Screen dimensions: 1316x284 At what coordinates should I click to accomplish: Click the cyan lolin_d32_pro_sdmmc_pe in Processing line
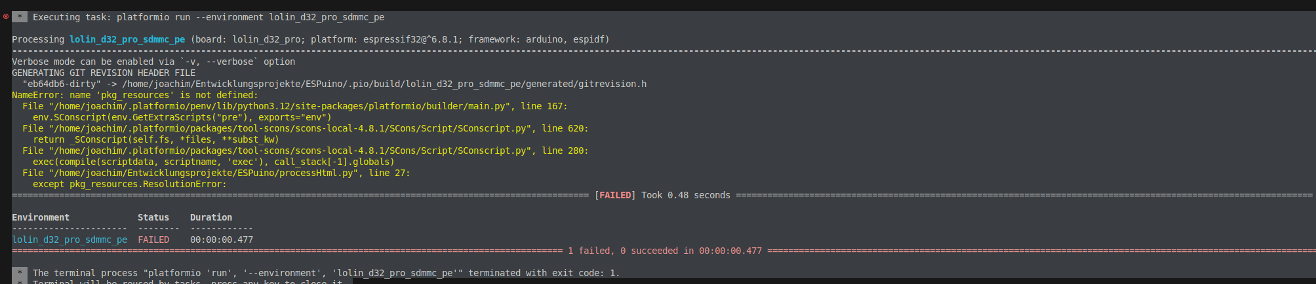point(127,39)
